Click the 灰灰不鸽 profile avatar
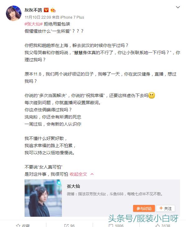The height and width of the screenshot is (227, 186). 14,13
